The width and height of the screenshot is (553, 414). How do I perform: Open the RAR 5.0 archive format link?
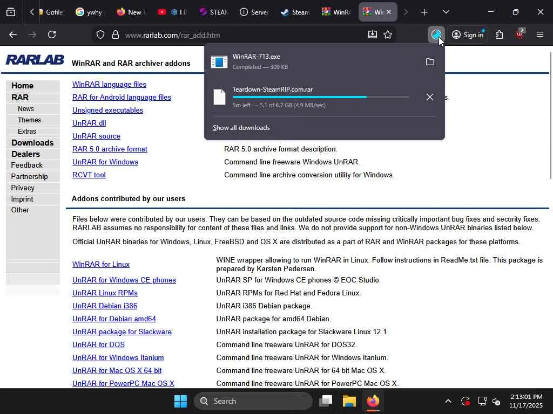tap(110, 149)
